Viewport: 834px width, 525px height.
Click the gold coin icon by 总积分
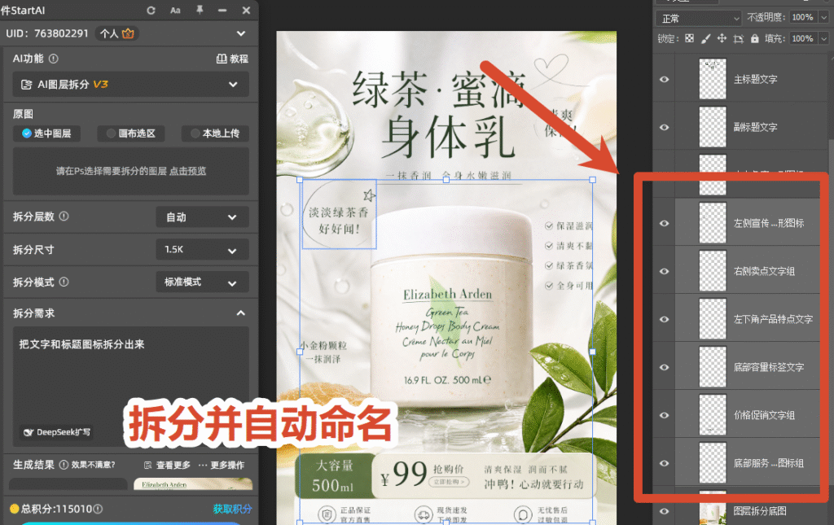coord(15,509)
